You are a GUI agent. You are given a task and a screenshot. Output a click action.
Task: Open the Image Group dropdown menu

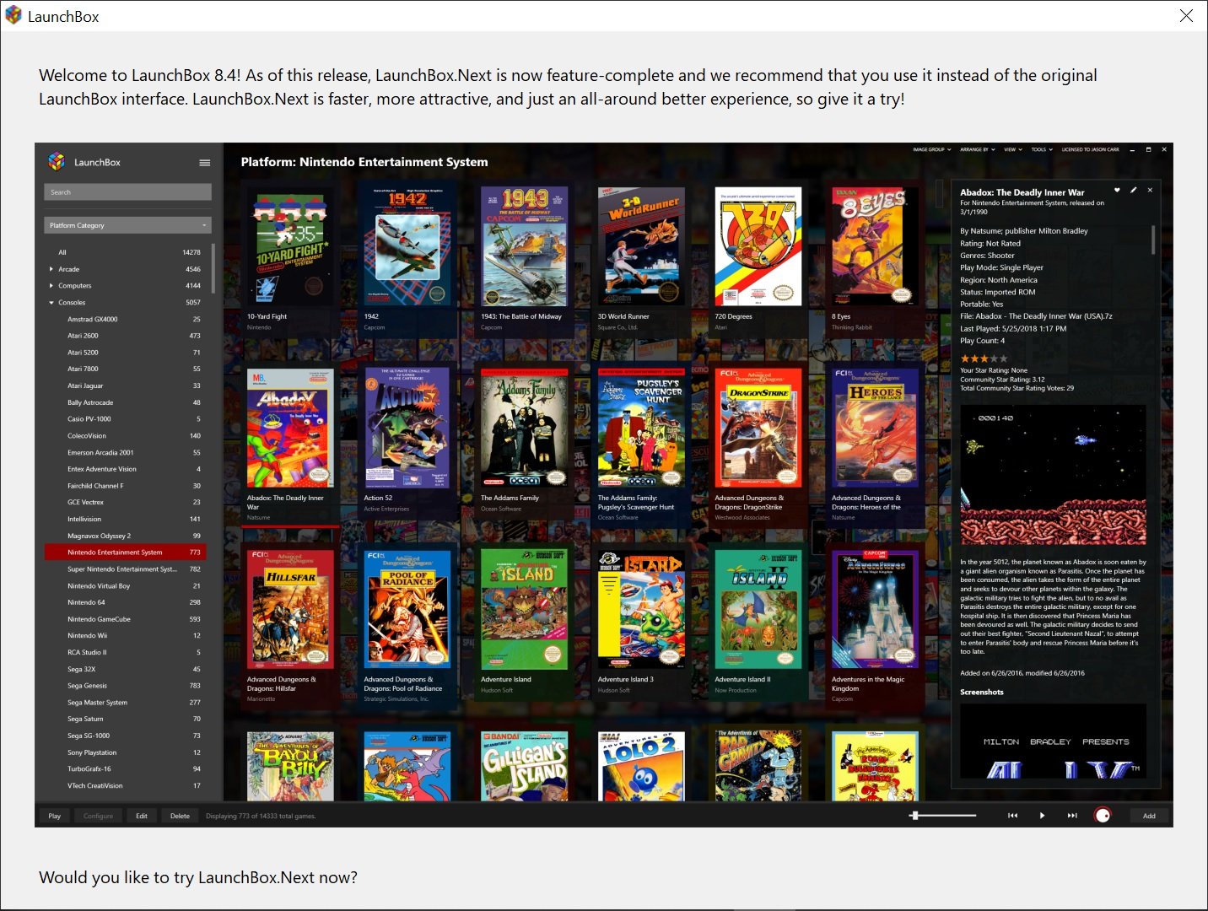[x=932, y=149]
